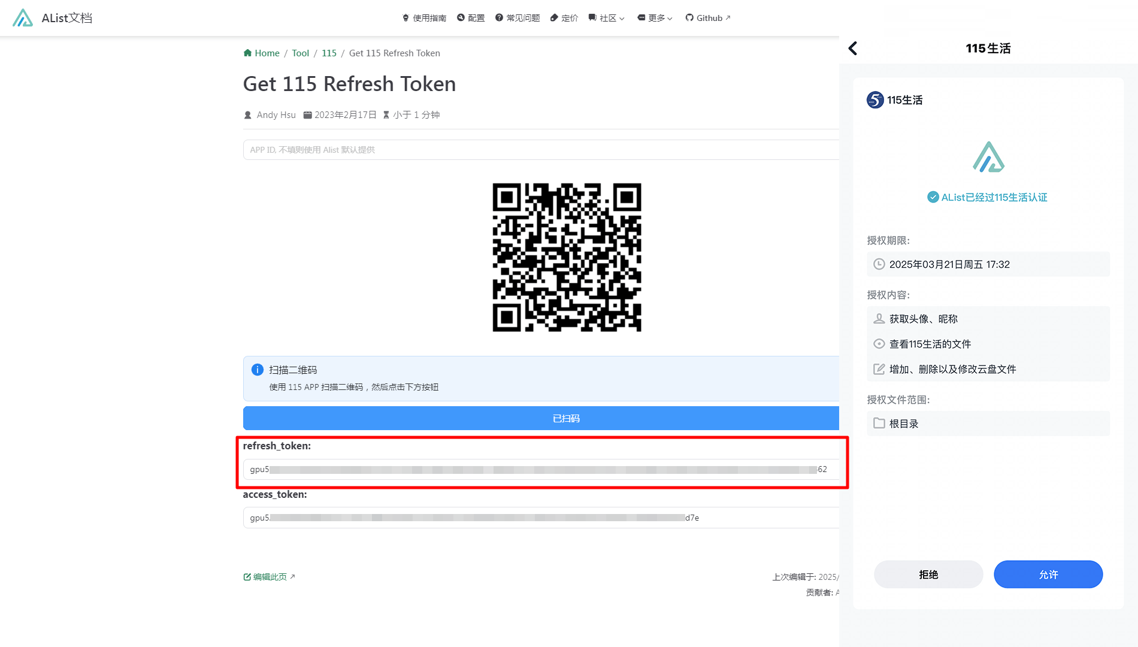Open the 定价 nav menu item
The image size is (1138, 647).
pyautogui.click(x=564, y=18)
